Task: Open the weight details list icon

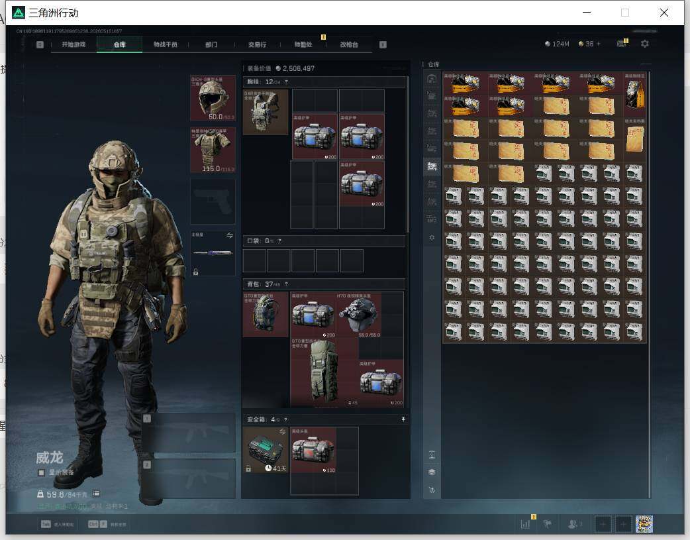Action: pyautogui.click(x=97, y=494)
